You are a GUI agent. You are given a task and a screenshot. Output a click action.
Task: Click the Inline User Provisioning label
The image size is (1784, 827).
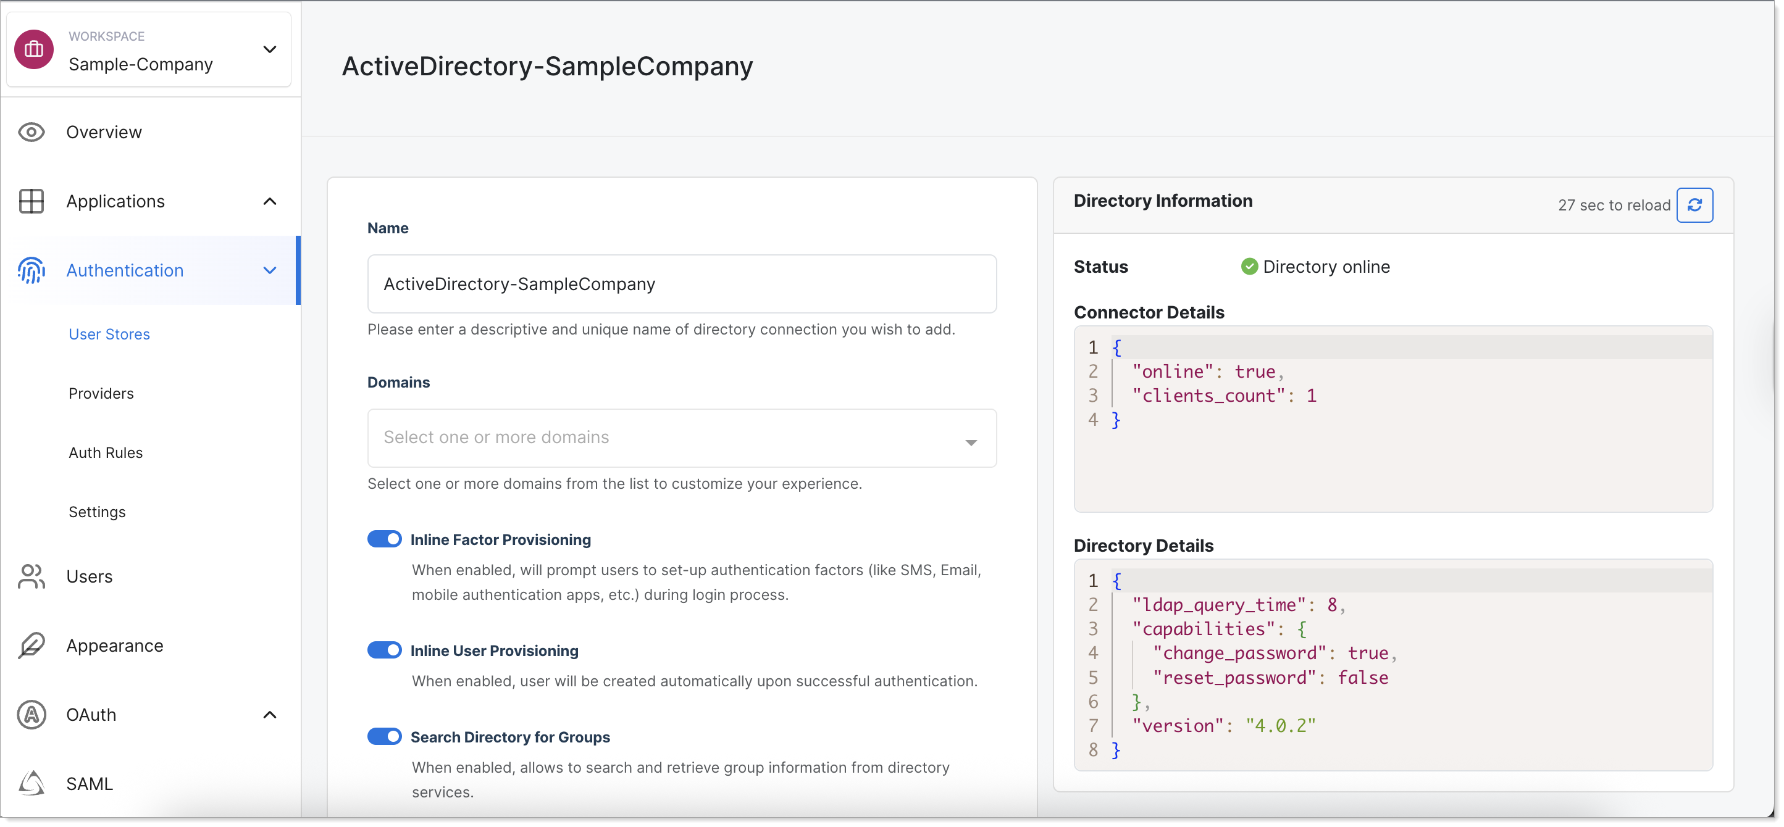pyautogui.click(x=494, y=650)
